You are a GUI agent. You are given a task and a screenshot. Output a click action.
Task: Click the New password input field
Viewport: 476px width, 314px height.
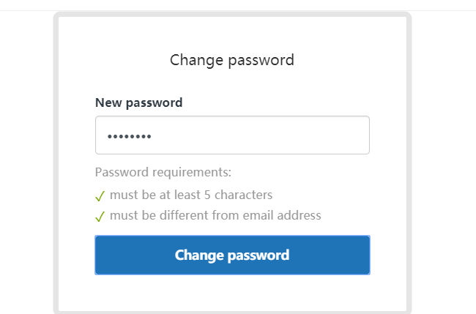(232, 135)
